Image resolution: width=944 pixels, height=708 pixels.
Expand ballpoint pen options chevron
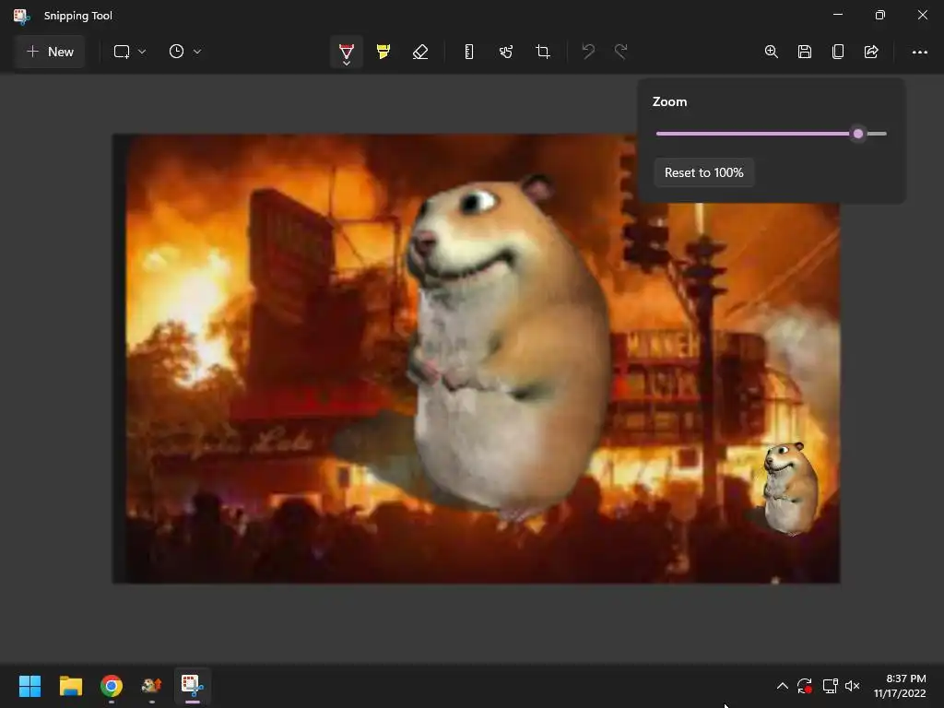(347, 63)
